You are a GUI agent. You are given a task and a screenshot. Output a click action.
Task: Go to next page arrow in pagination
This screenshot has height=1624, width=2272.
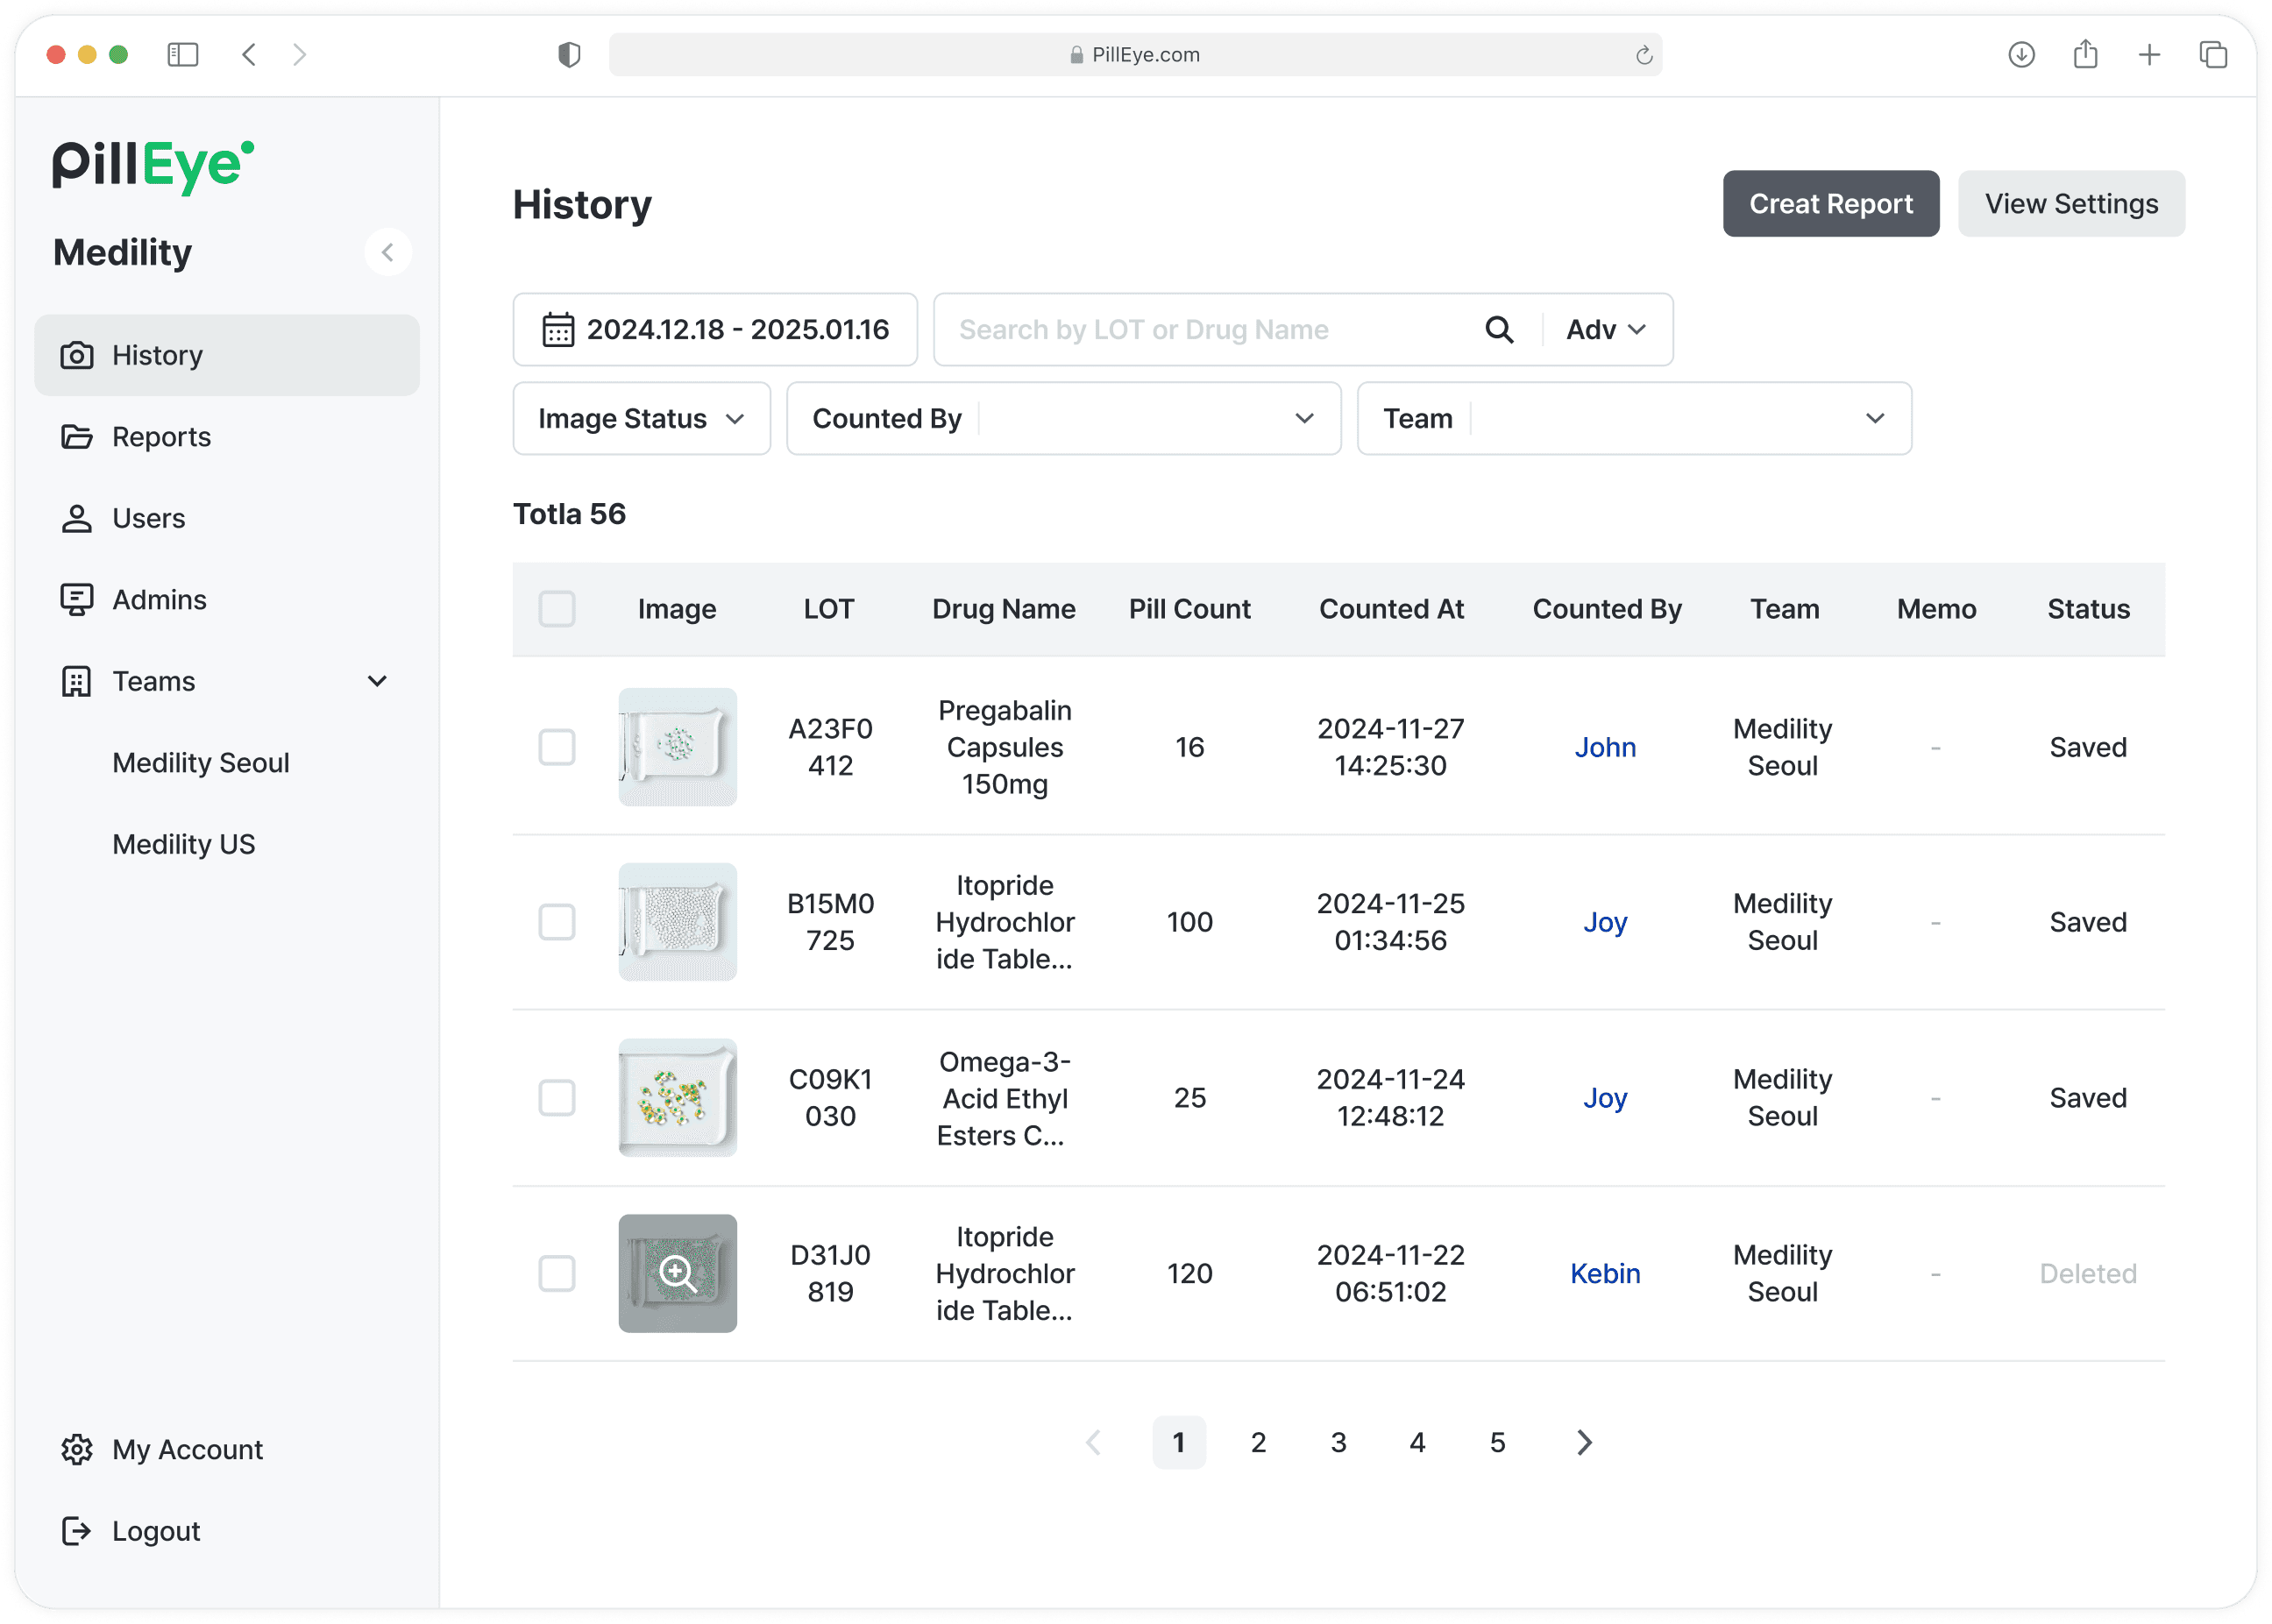pos(1584,1442)
